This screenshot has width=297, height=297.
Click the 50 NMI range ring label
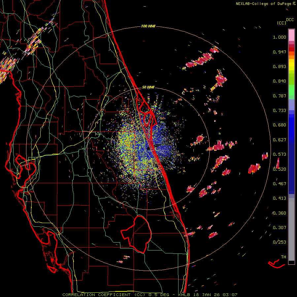148,87
